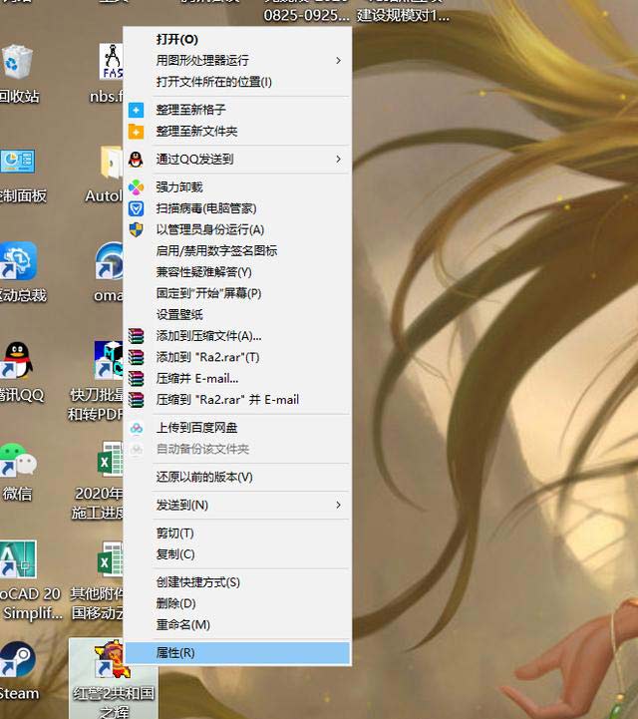Viewport: 638px width, 719px height.
Task: Select 属性(R) at the menu bottom
Action: [237, 652]
